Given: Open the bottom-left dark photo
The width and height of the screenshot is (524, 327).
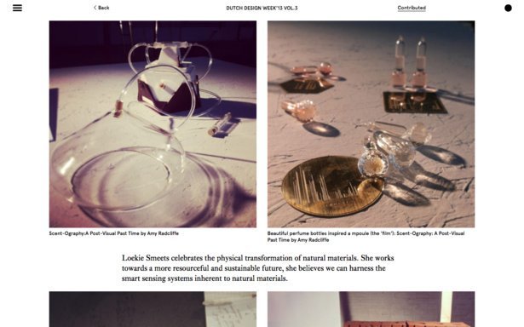Looking at the screenshot, I should [153, 309].
